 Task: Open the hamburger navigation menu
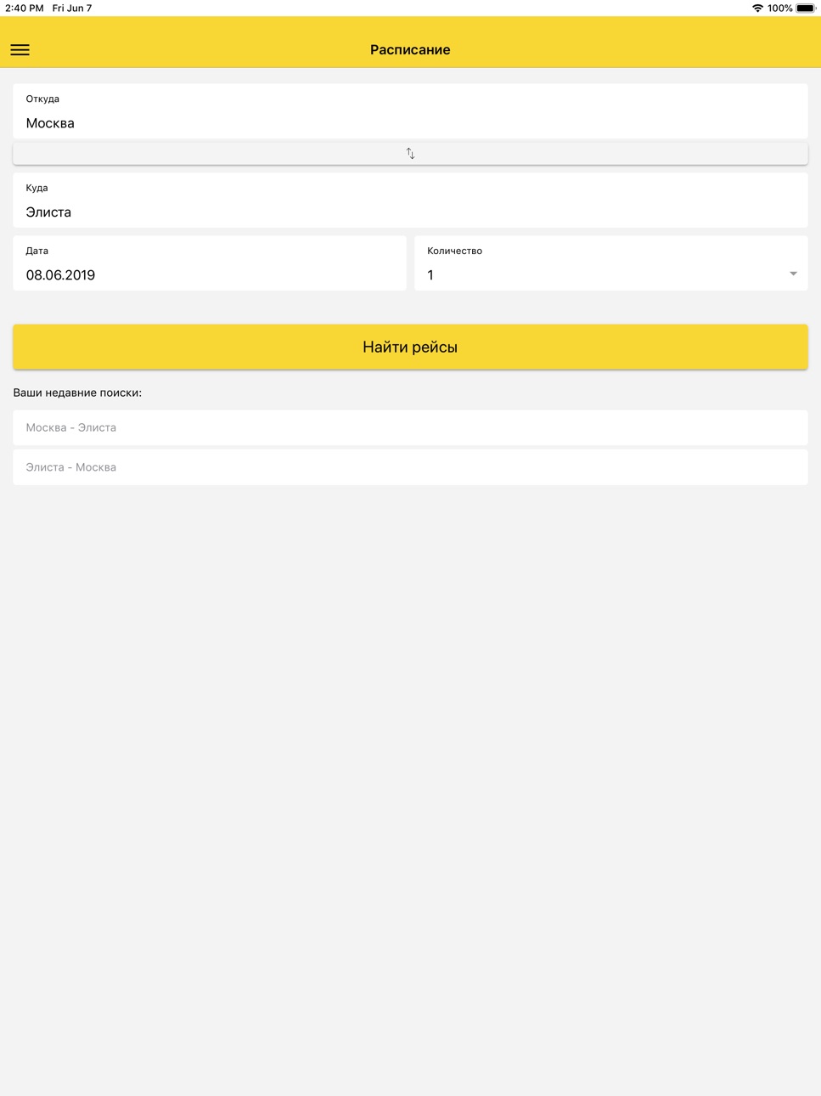point(20,50)
